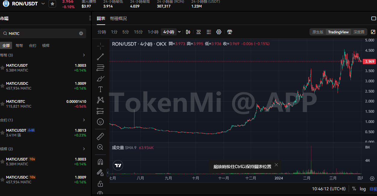Open the RON/USDT pair selector dropdown
The height and width of the screenshot is (196, 377).
point(43,4)
